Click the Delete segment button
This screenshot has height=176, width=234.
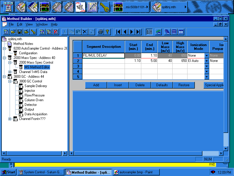[140, 85]
